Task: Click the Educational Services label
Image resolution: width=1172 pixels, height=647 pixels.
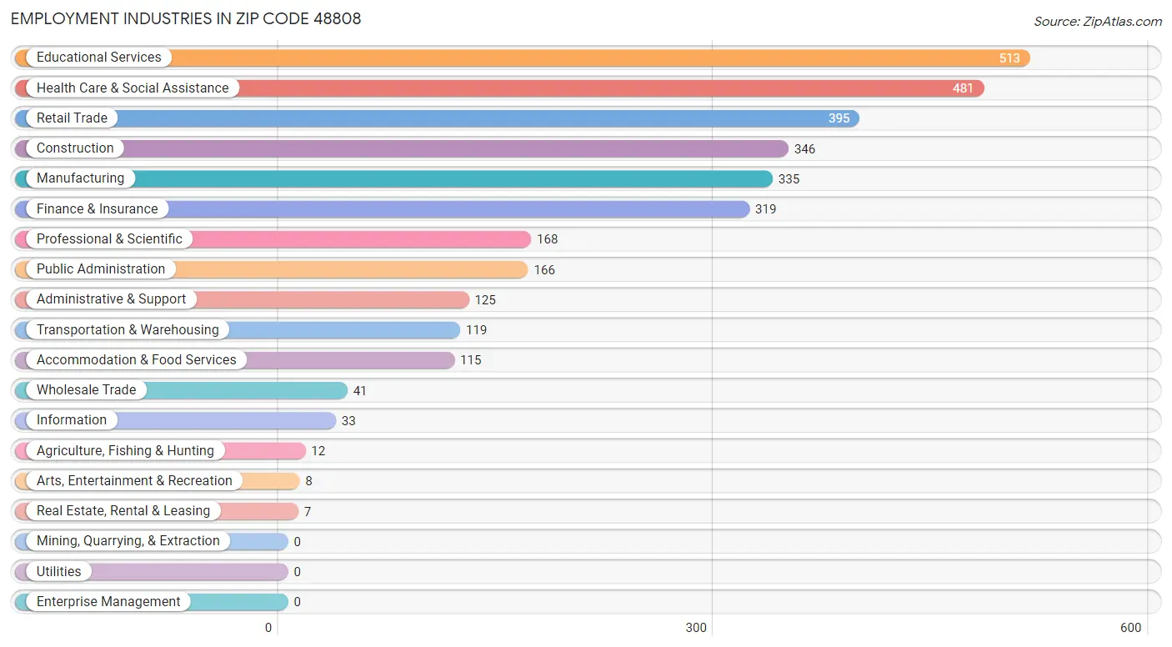Action: (x=99, y=58)
